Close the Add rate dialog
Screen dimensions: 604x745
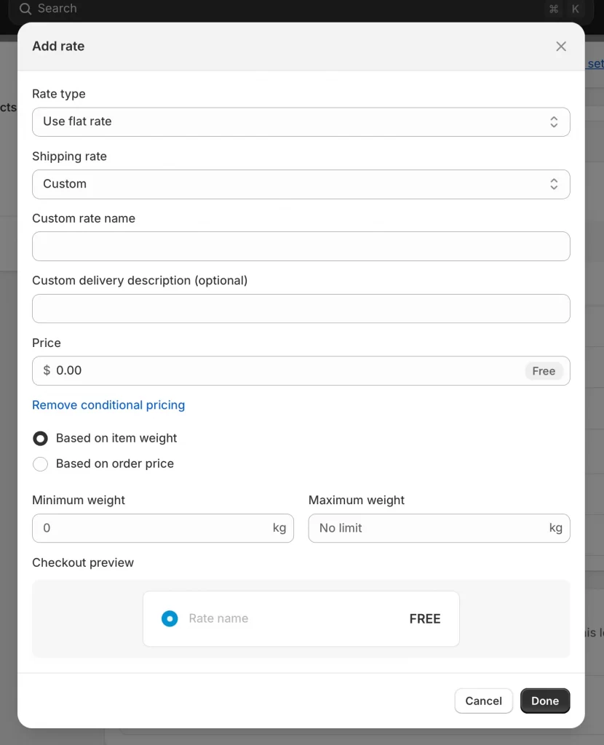click(x=561, y=47)
